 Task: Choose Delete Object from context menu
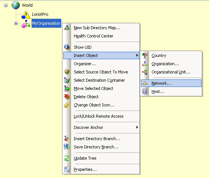pos(101,97)
